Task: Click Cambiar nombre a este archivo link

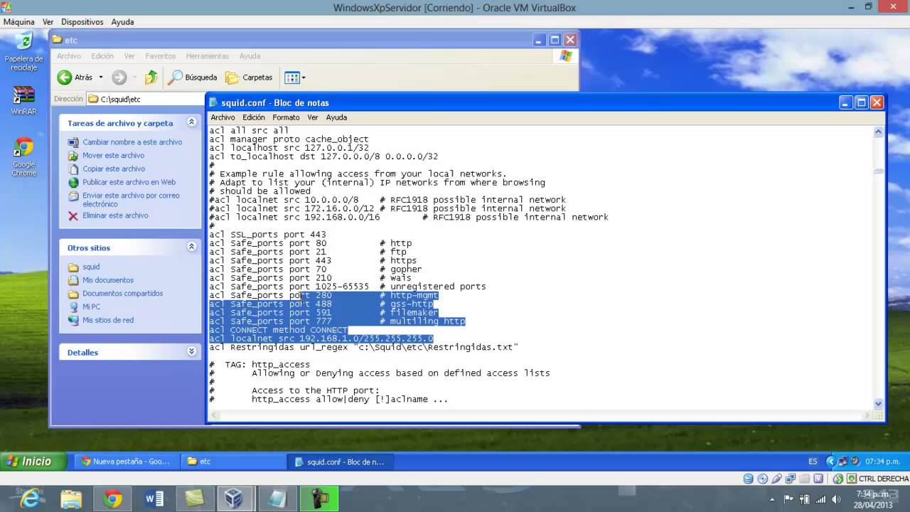Action: pyautogui.click(x=132, y=142)
